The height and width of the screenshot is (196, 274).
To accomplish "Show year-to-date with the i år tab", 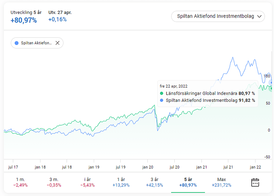I will 87,182.
